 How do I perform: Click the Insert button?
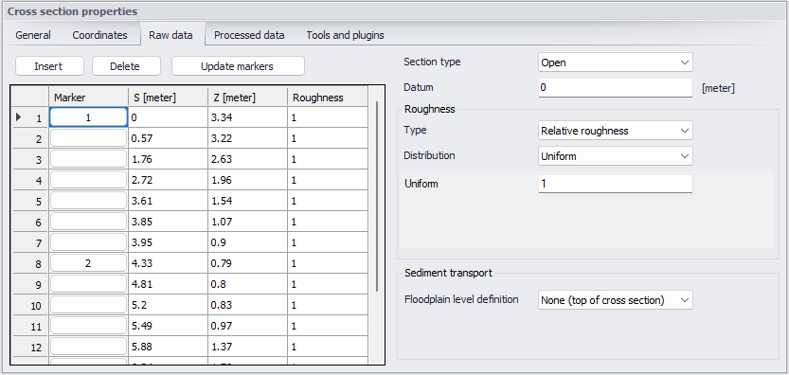coord(49,66)
